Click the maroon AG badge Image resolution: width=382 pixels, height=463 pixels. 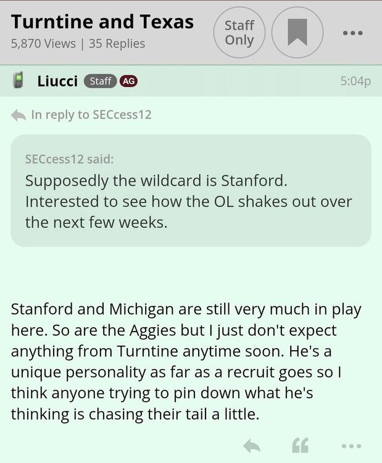pos(128,81)
